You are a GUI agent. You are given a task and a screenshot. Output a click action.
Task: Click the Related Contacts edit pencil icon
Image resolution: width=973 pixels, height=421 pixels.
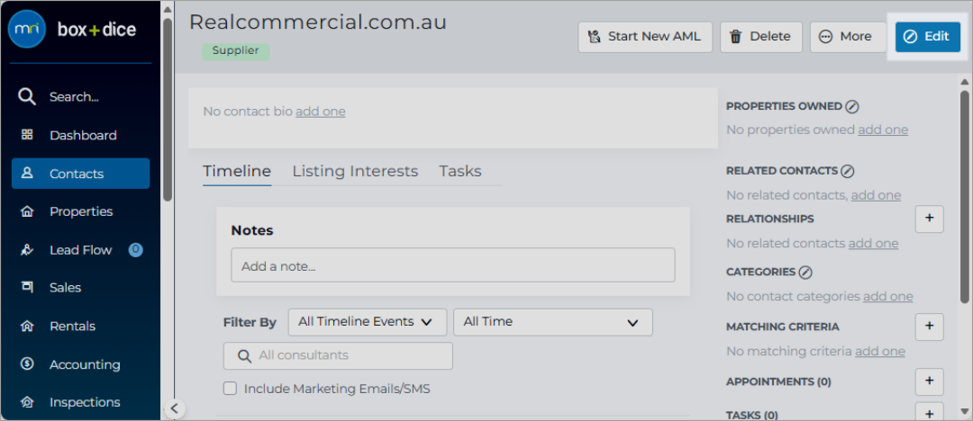coord(848,171)
